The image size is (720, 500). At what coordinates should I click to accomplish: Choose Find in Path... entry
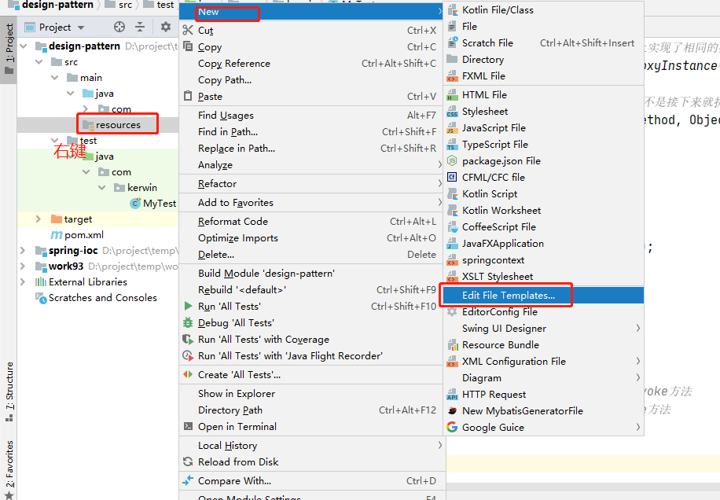tap(312, 132)
